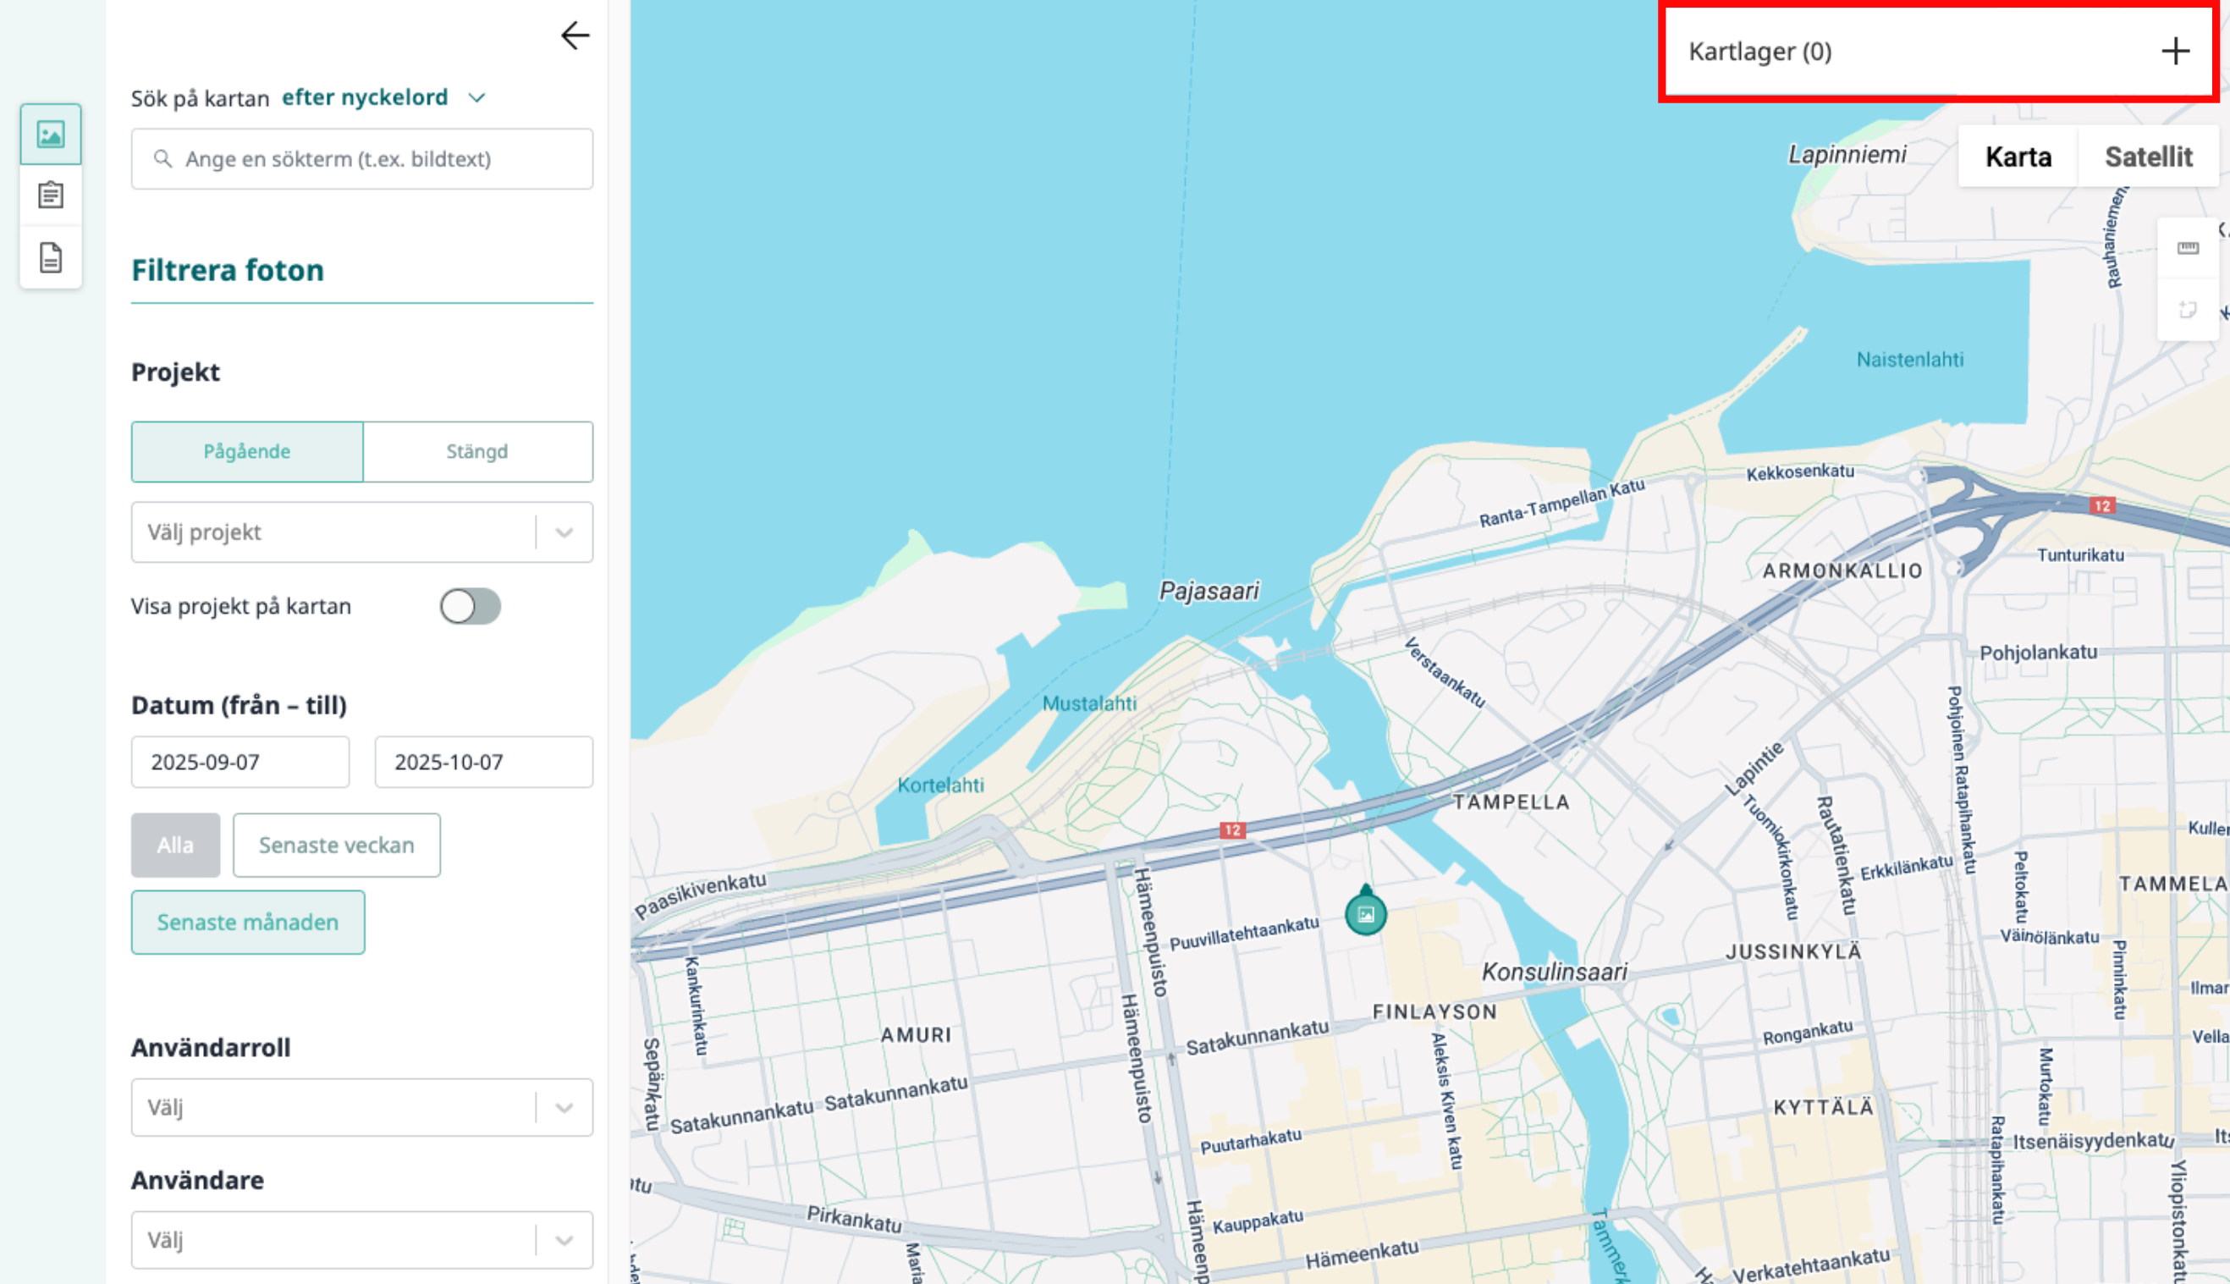Select Stängd project status
Viewport: 2230px width, 1284px height.
click(x=477, y=451)
